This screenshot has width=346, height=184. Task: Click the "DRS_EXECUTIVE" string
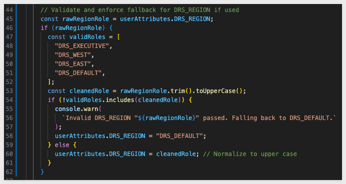(82, 46)
